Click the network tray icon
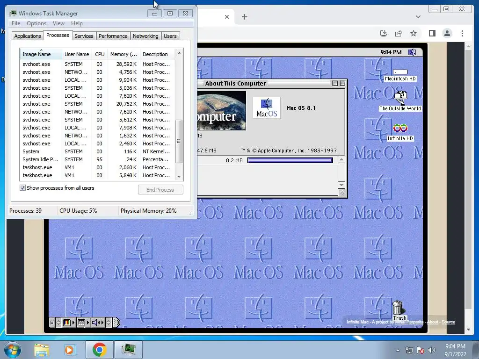 pos(409,350)
